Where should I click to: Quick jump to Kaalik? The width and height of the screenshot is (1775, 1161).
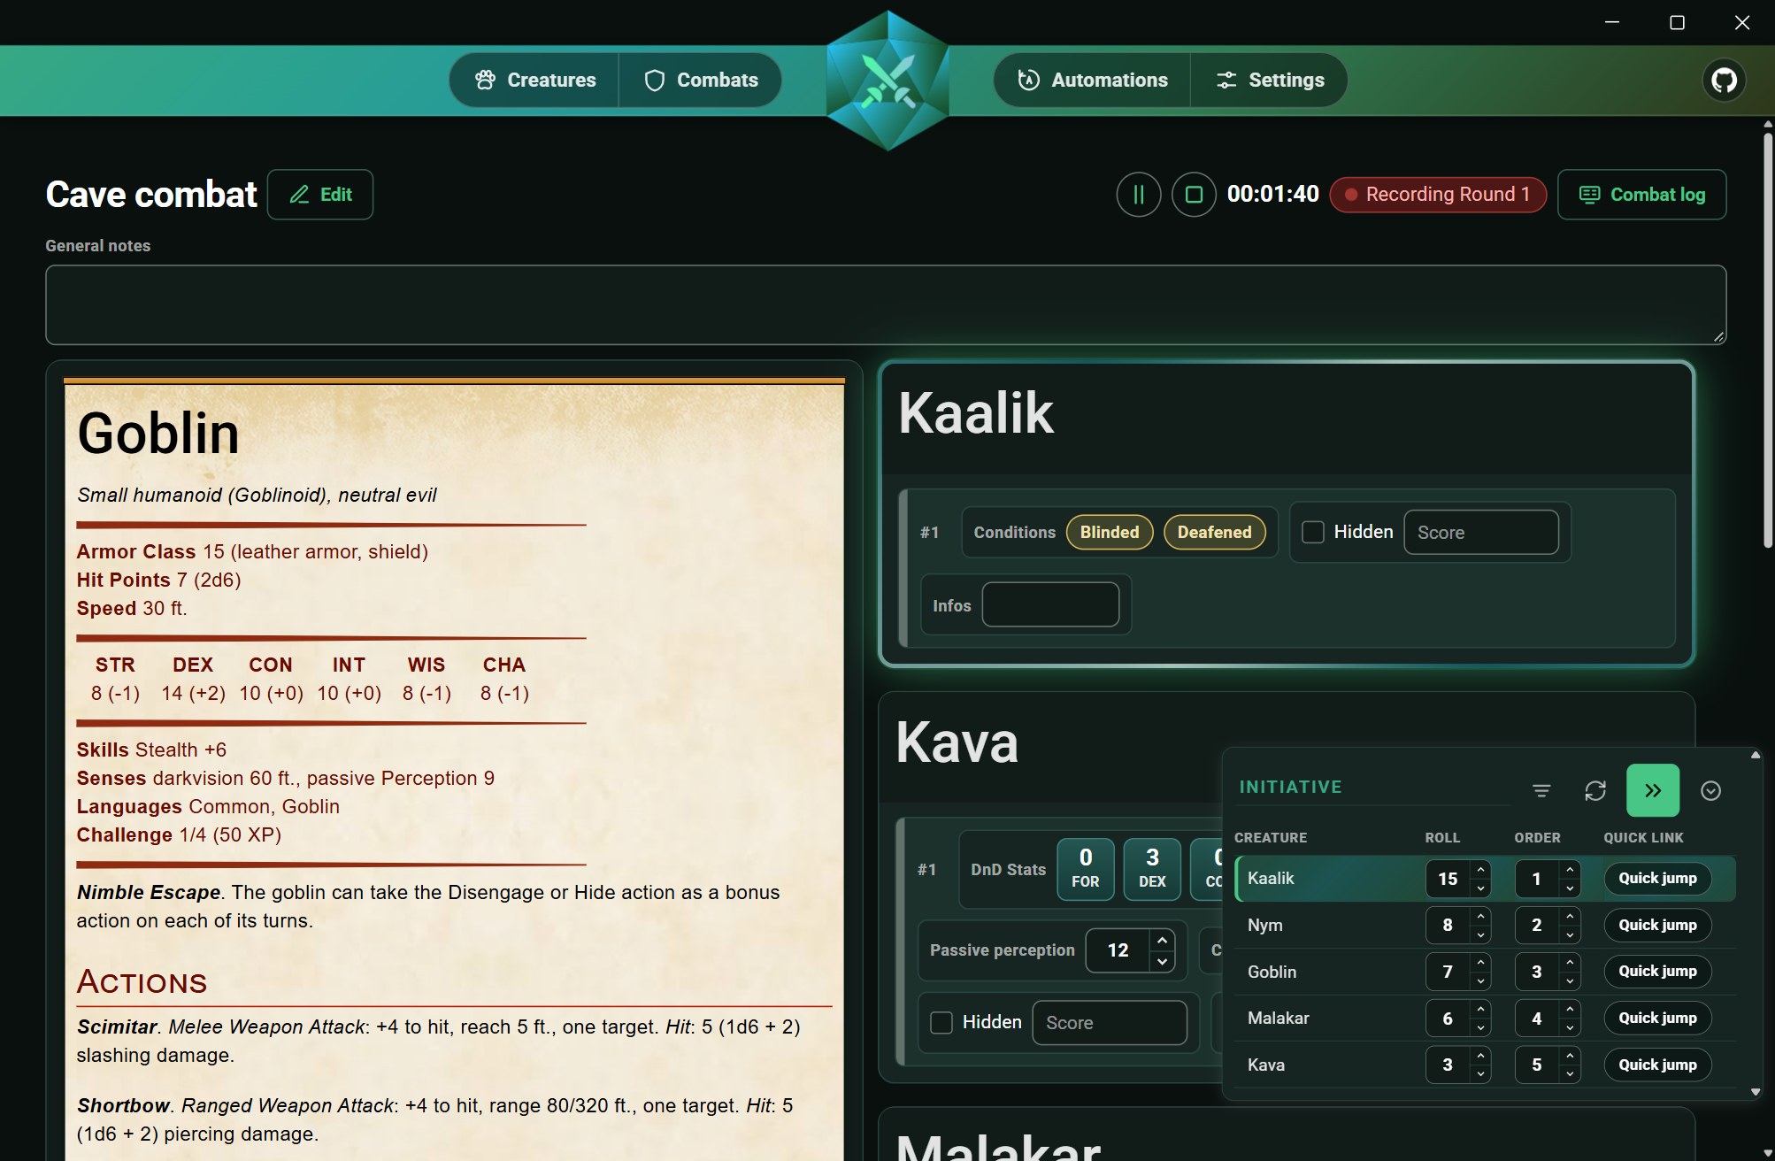(x=1657, y=879)
